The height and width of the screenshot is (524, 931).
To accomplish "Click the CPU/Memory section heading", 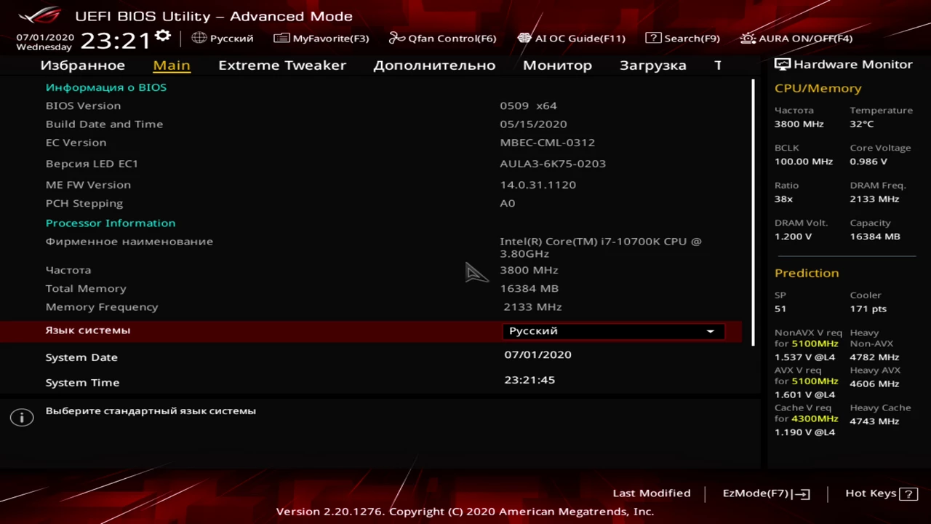I will click(818, 88).
